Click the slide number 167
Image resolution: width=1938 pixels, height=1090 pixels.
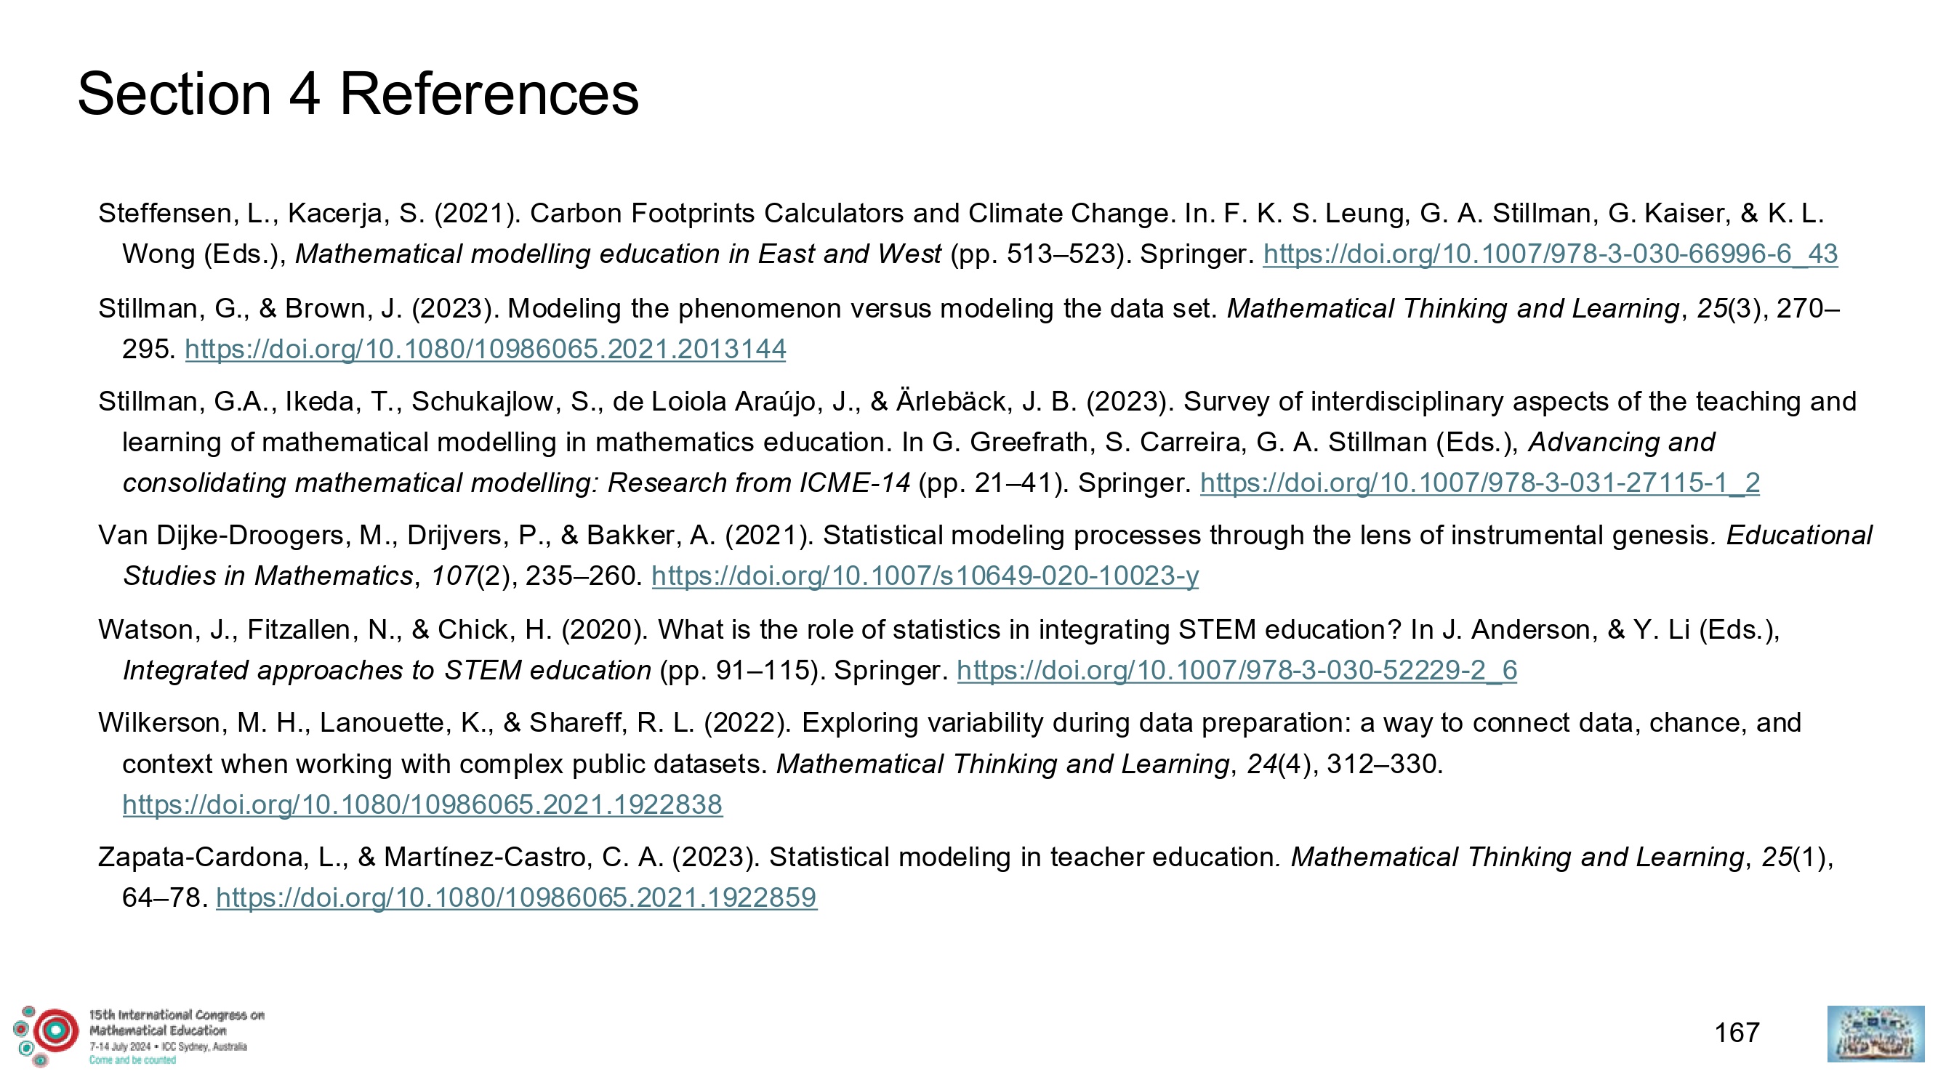pos(1737,1033)
